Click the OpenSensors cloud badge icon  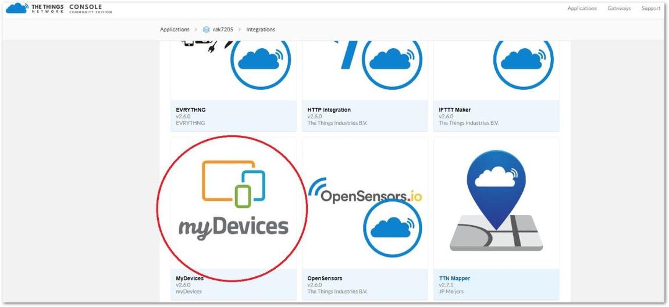click(x=392, y=228)
